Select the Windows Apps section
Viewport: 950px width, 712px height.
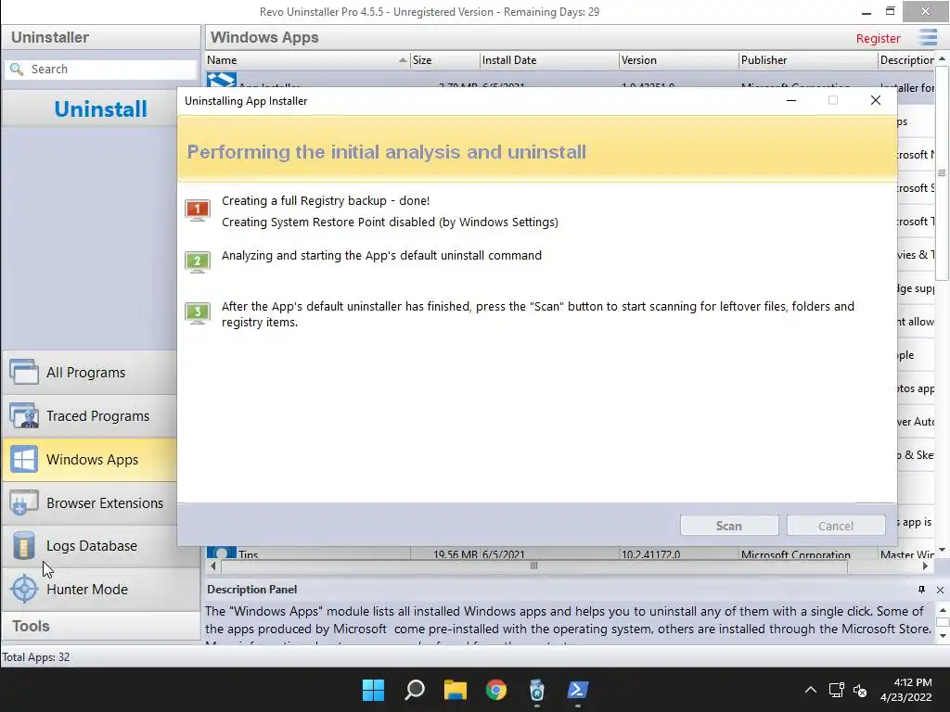(x=90, y=460)
